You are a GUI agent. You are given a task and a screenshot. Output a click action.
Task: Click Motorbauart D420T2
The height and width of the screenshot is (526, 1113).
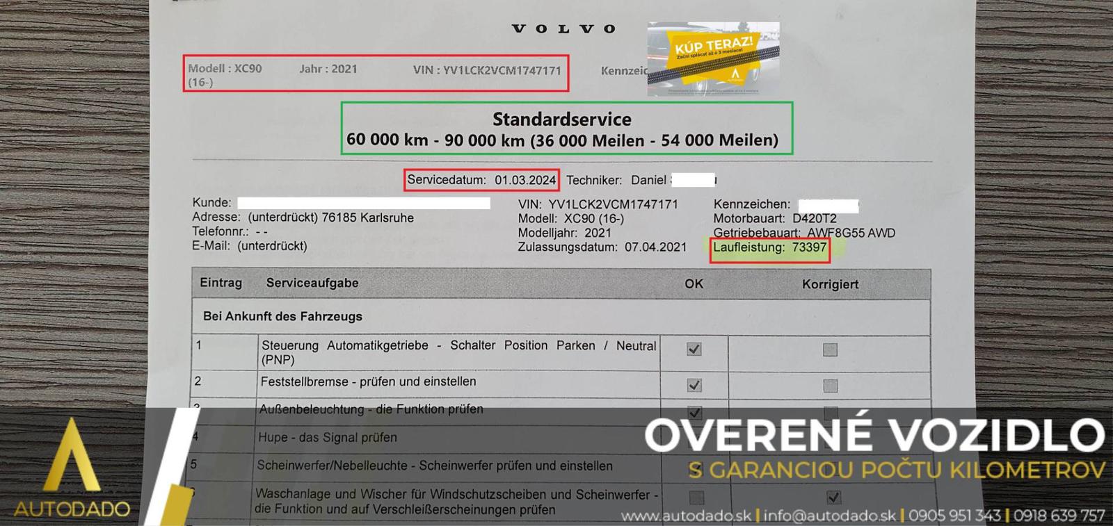[x=775, y=218]
